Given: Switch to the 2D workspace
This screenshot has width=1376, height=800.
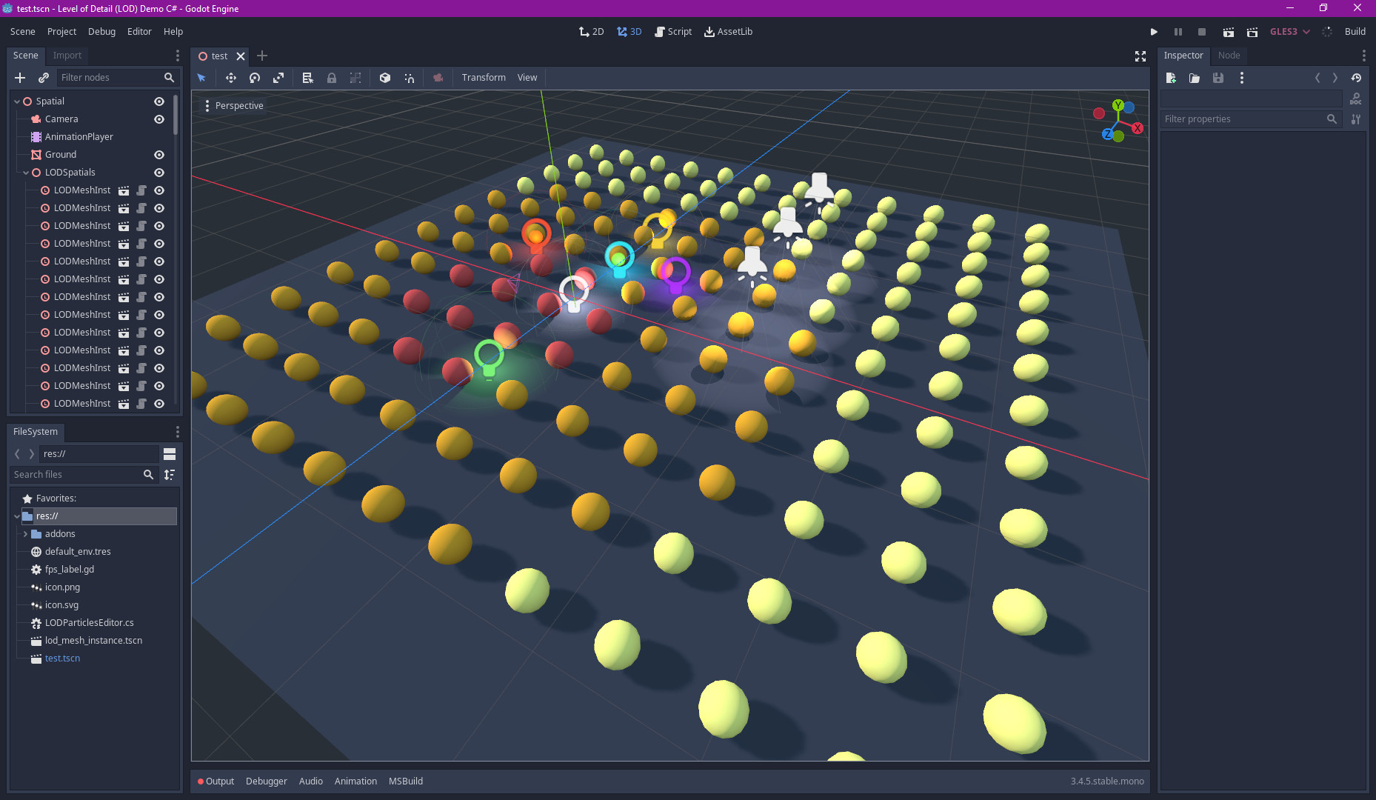Looking at the screenshot, I should 591,32.
